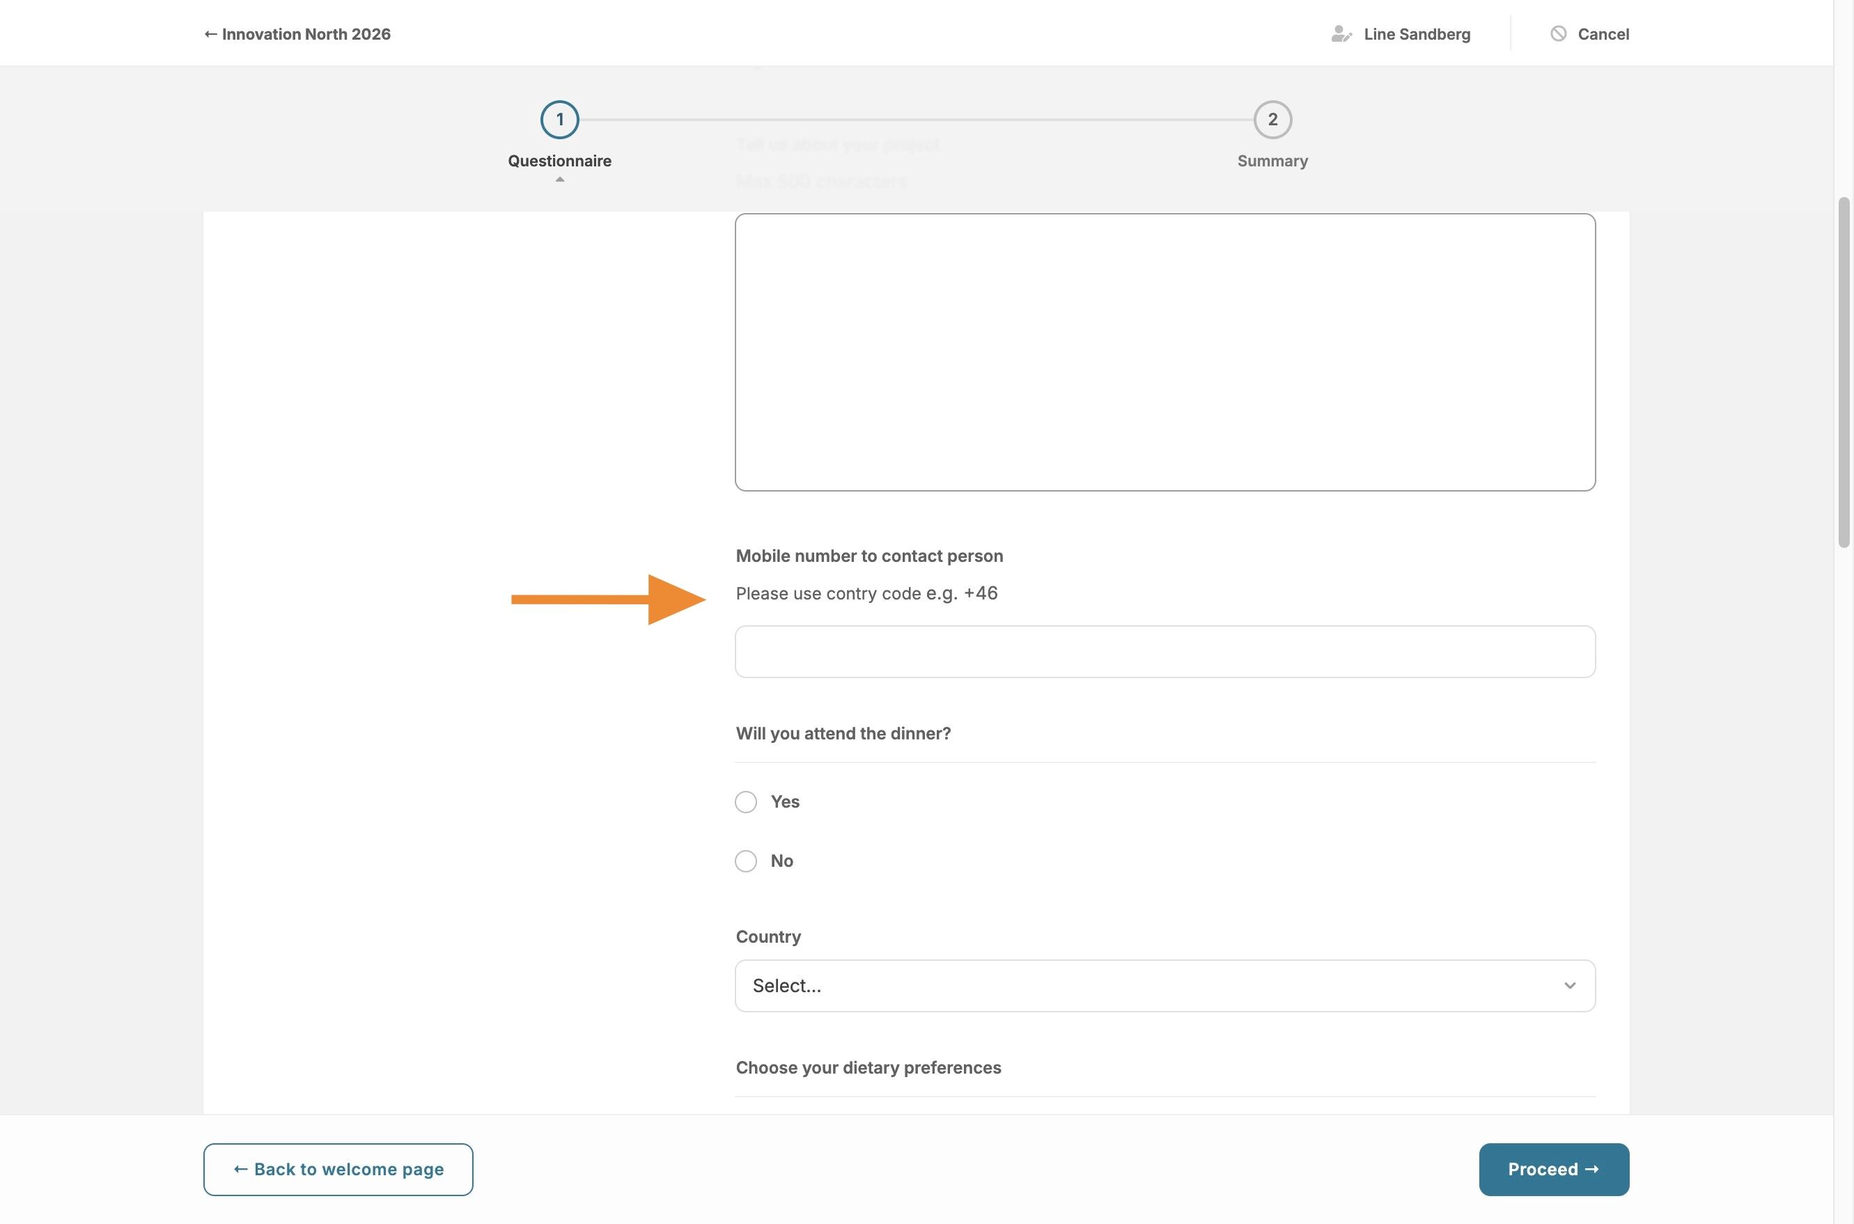Click the Cancel text link
Viewport: 1854px width, 1224px height.
point(1603,33)
